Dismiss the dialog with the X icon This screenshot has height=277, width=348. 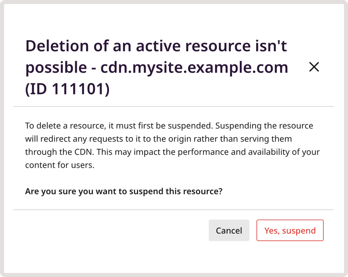(314, 67)
